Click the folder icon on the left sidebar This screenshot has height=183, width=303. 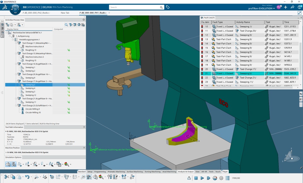point(2,21)
